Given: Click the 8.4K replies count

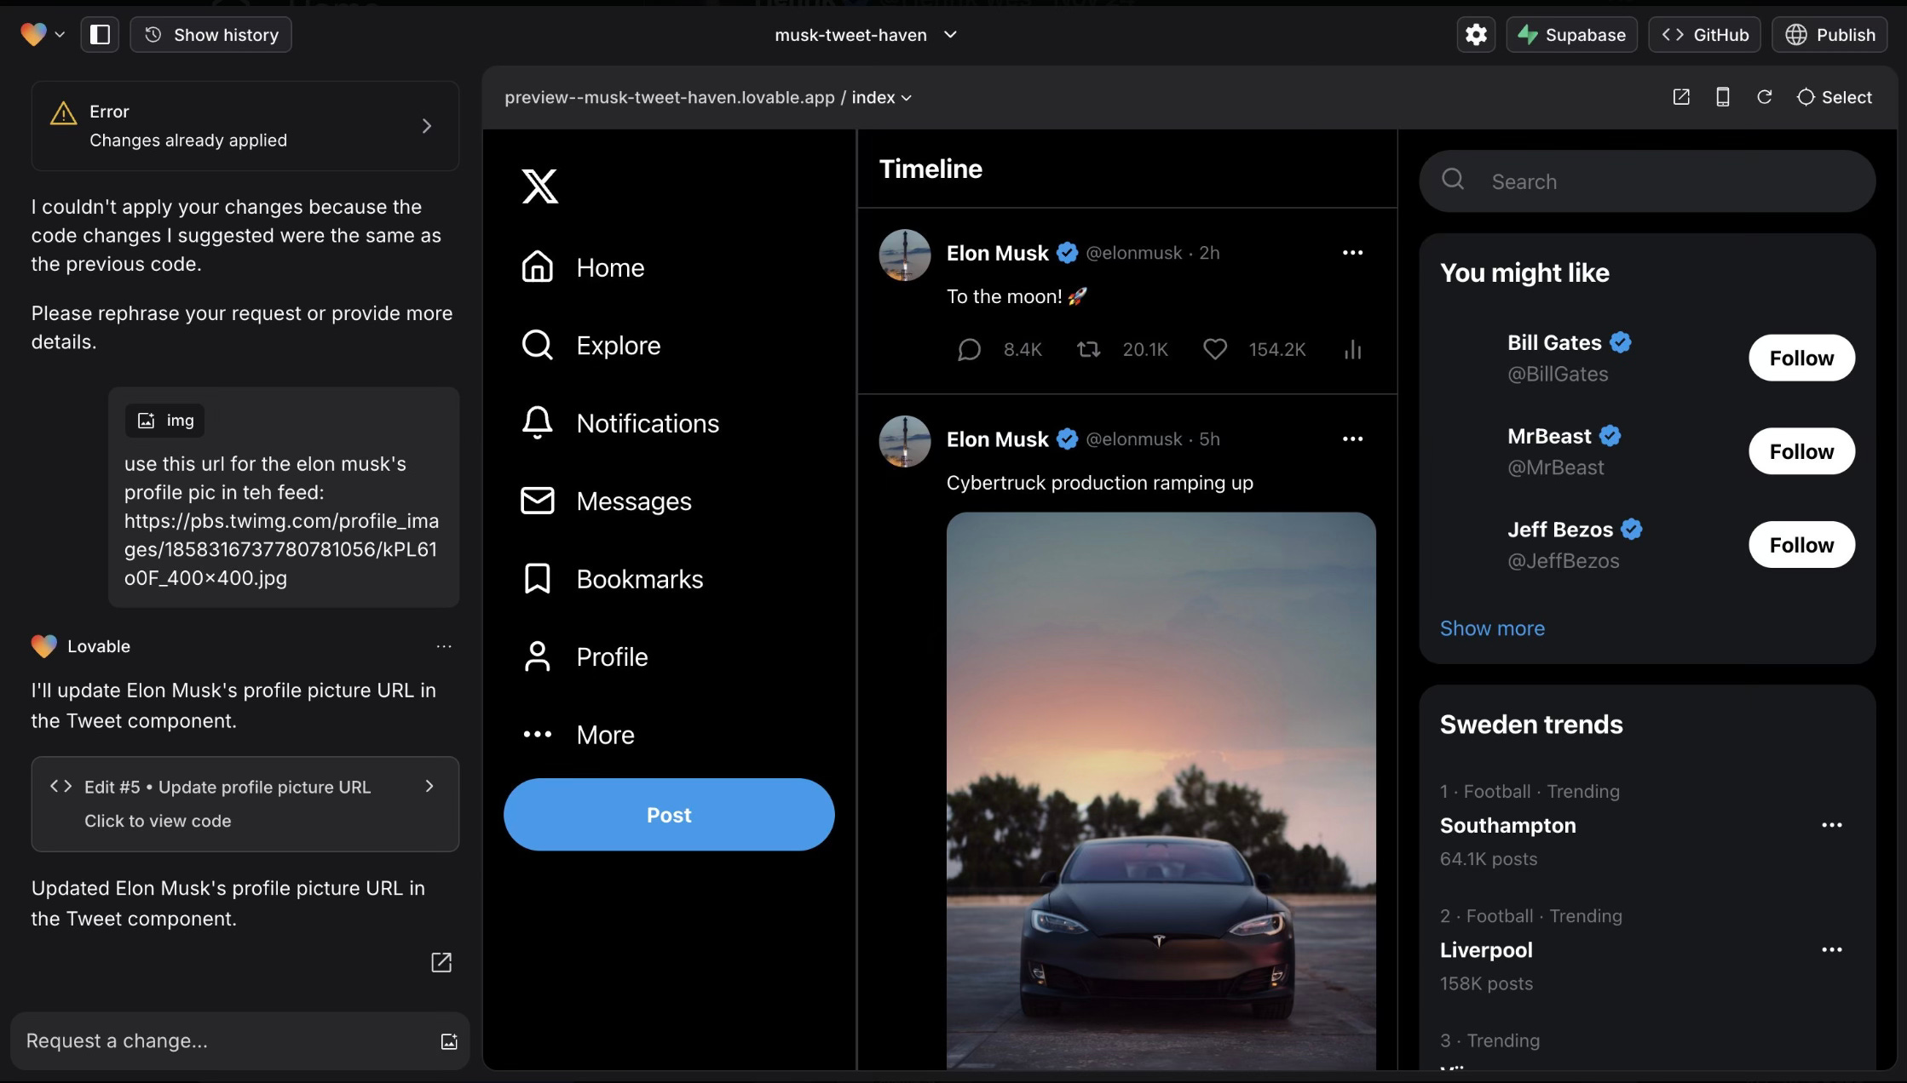Looking at the screenshot, I should tap(1023, 349).
